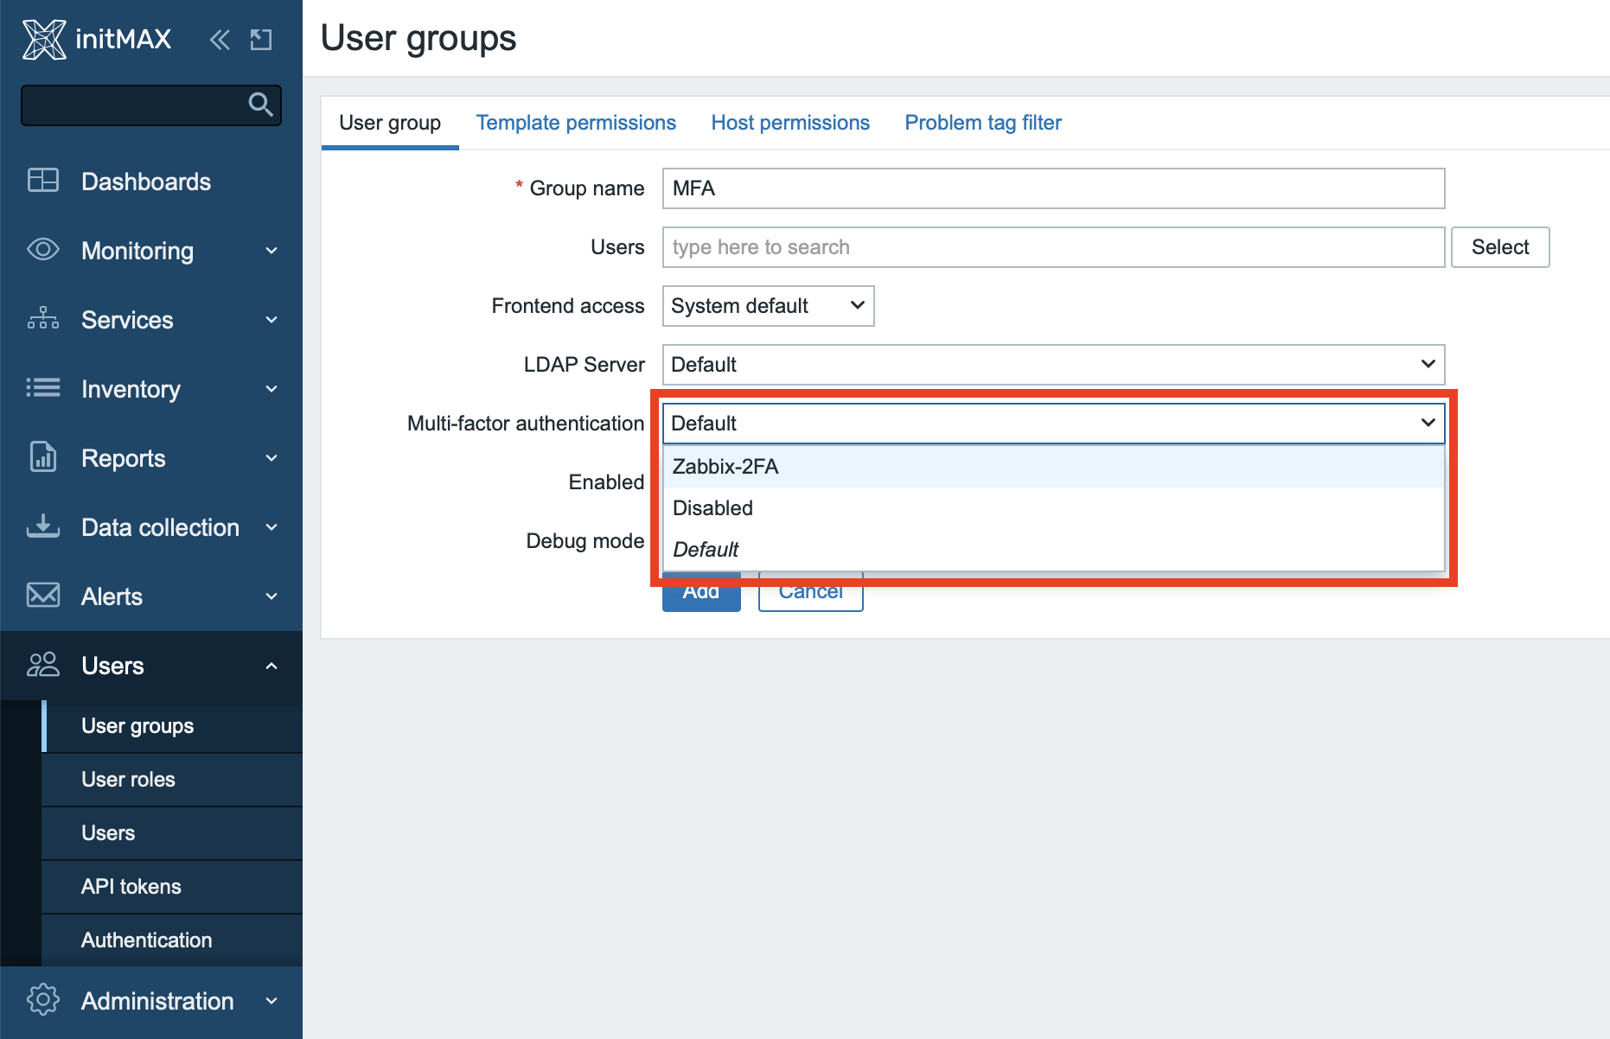Click the initMAX logo icon
The image size is (1610, 1039).
[x=43, y=39]
